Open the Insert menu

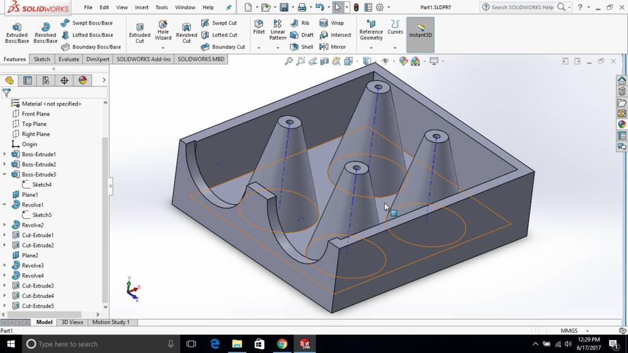tap(142, 7)
